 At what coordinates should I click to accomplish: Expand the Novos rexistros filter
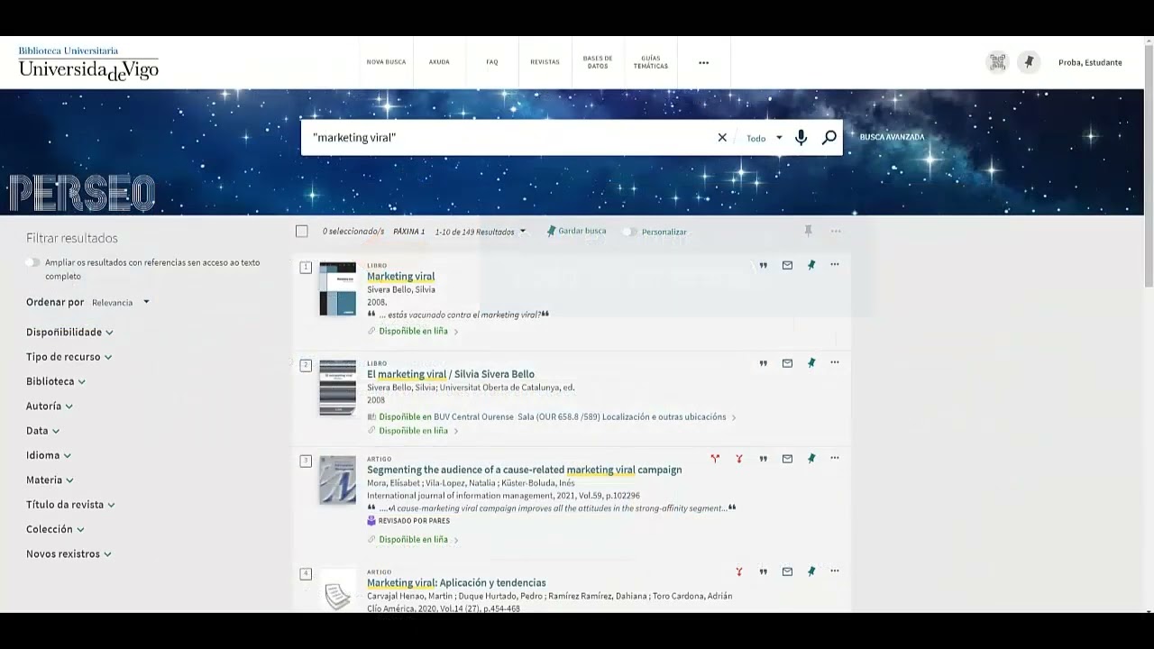click(69, 554)
